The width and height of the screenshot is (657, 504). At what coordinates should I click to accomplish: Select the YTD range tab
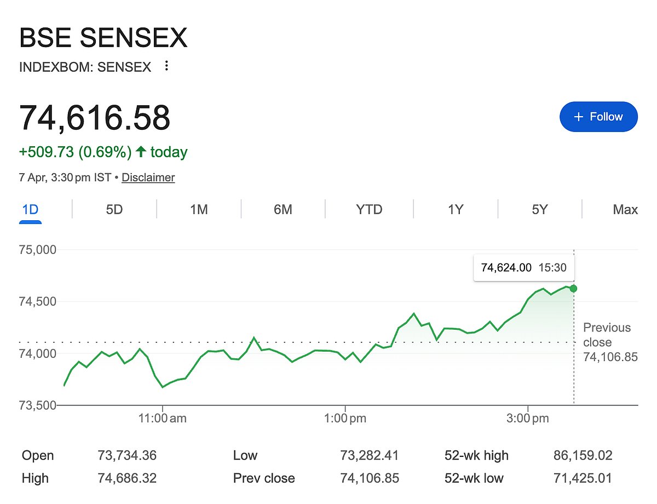tap(369, 209)
